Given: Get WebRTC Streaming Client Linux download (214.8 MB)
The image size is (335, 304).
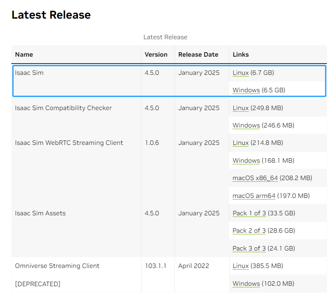Looking at the screenshot, I should tap(240, 143).
